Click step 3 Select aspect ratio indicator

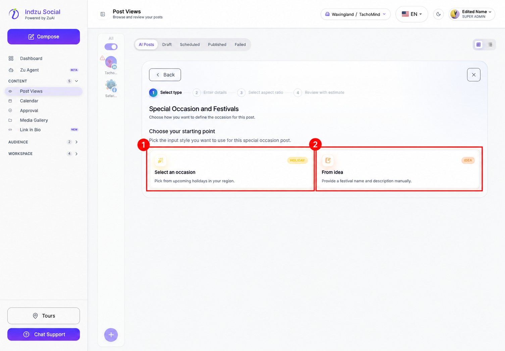coord(260,92)
